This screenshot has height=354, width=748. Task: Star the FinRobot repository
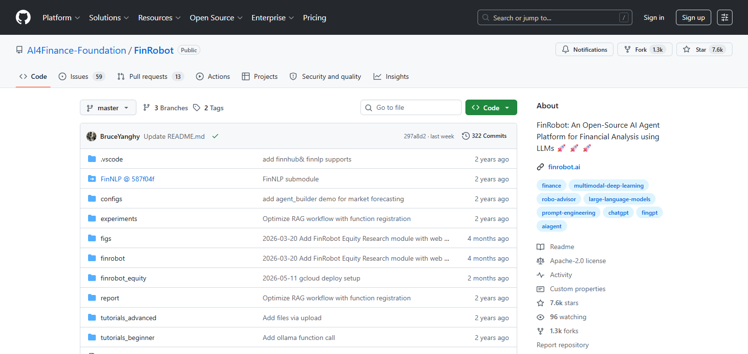click(704, 49)
